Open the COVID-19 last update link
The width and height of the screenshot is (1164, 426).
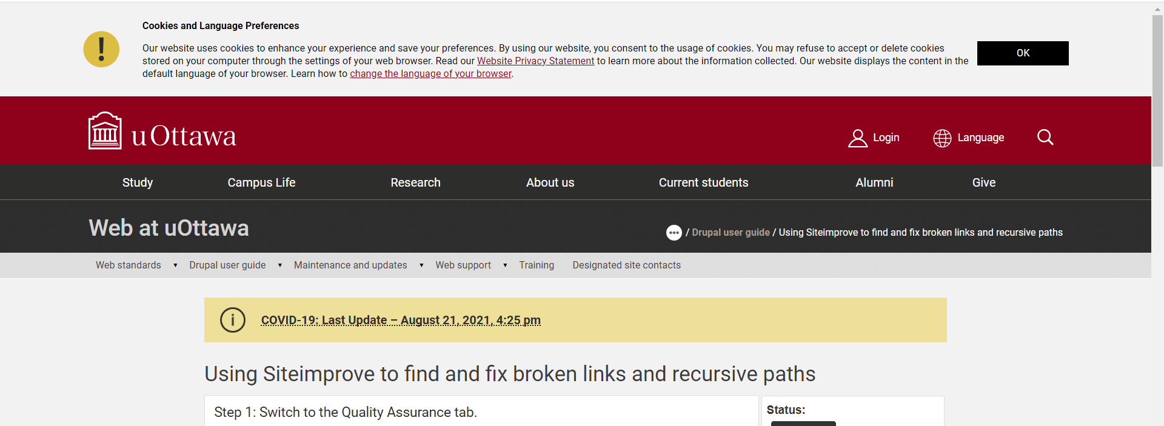(x=400, y=320)
